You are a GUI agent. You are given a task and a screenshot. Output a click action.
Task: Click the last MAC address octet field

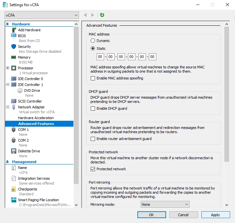(152, 57)
